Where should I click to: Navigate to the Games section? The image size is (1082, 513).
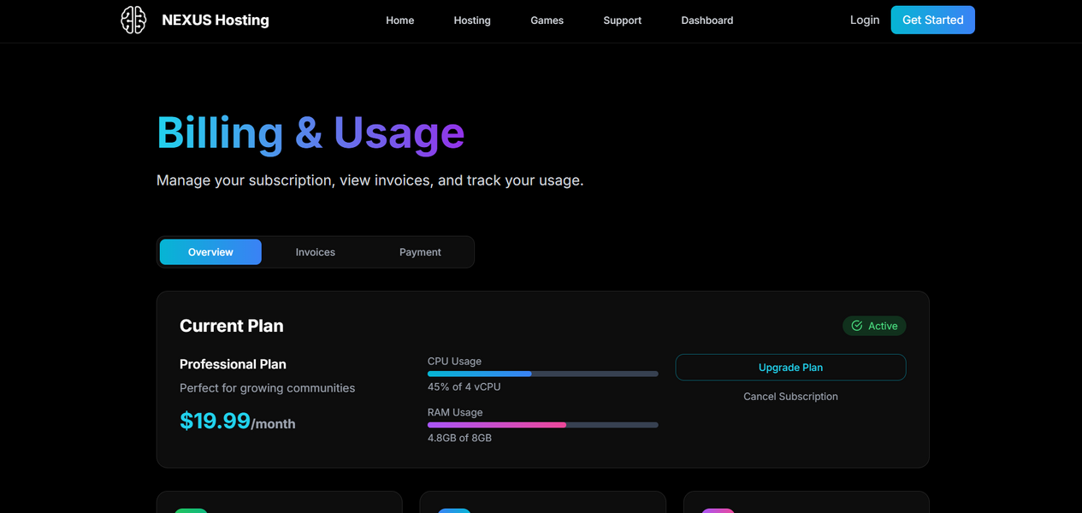point(547,20)
